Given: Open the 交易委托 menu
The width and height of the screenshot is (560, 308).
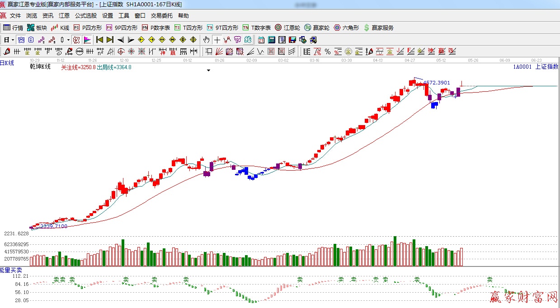Looking at the screenshot, I should [x=161, y=16].
